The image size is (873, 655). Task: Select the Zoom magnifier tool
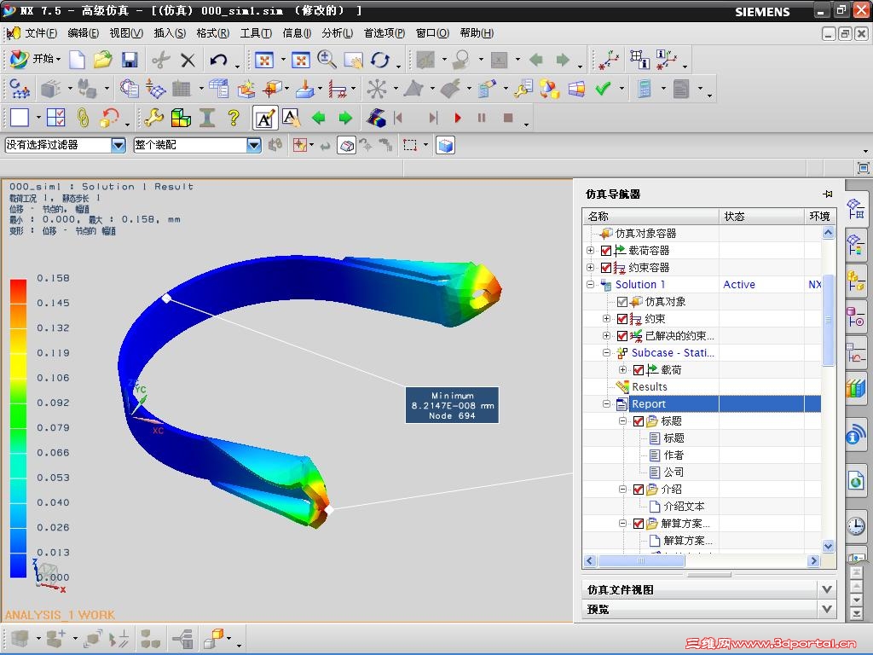click(x=327, y=60)
